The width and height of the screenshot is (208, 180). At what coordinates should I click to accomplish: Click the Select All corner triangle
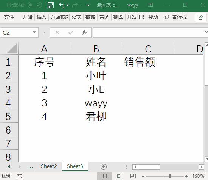(x=12, y=48)
